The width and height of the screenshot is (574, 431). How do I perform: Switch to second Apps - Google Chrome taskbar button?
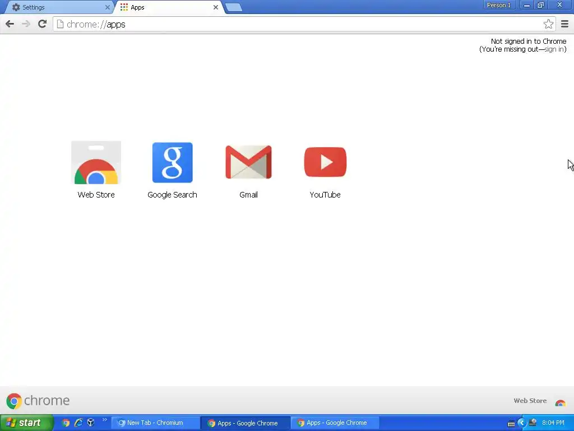tap(334, 423)
